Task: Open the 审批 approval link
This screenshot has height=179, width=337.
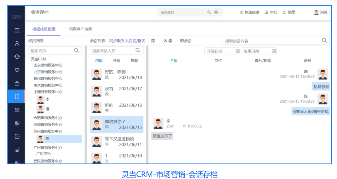Action: tap(271, 12)
